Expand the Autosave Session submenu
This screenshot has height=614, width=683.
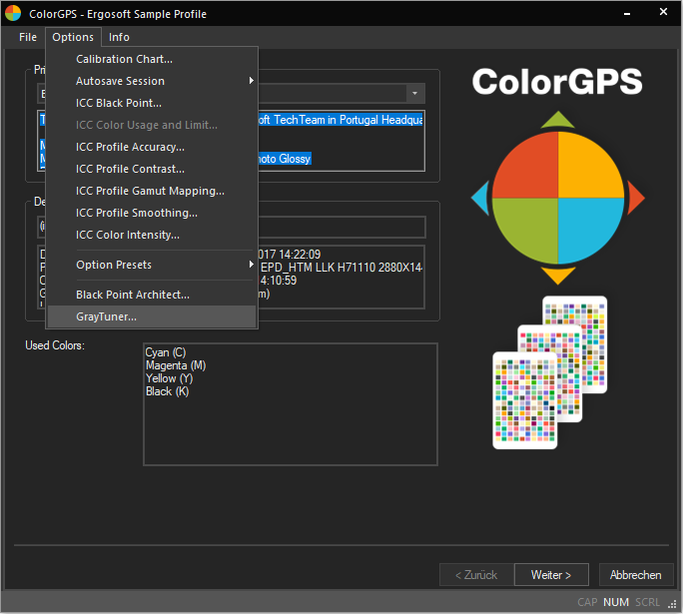pos(152,81)
